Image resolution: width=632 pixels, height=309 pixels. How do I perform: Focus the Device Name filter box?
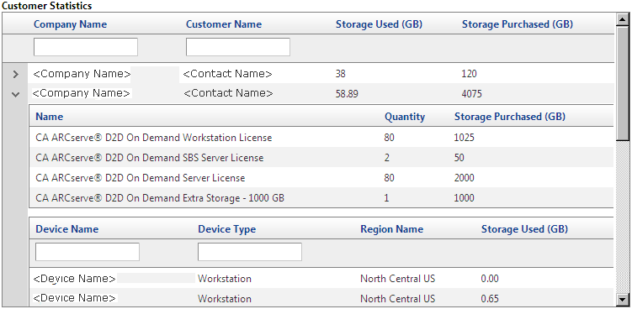point(88,252)
